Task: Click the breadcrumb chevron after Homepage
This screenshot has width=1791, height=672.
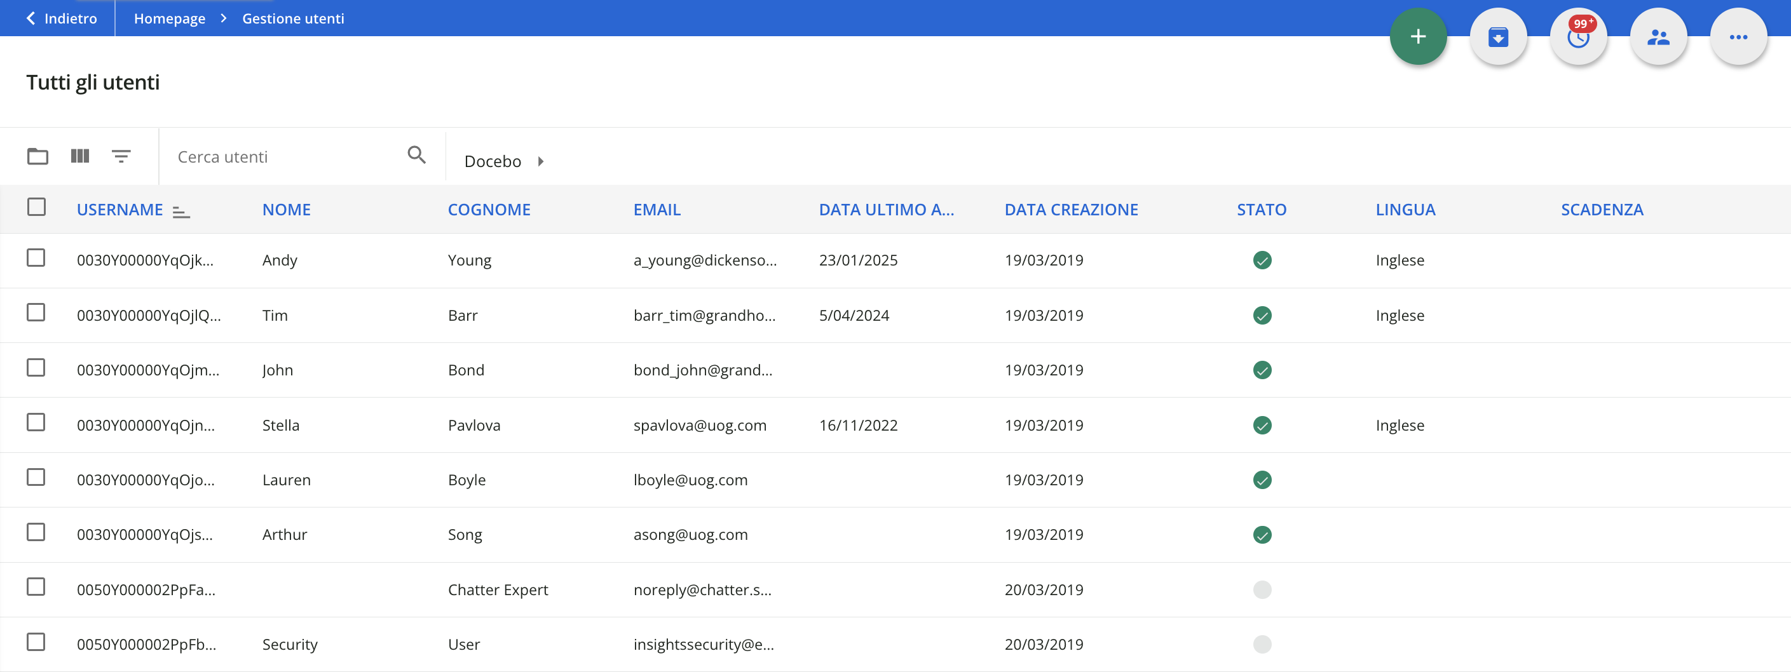Action: coord(223,18)
